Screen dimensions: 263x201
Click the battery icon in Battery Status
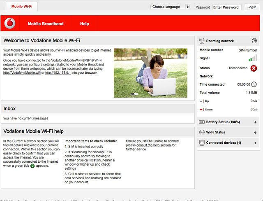coord(202,122)
